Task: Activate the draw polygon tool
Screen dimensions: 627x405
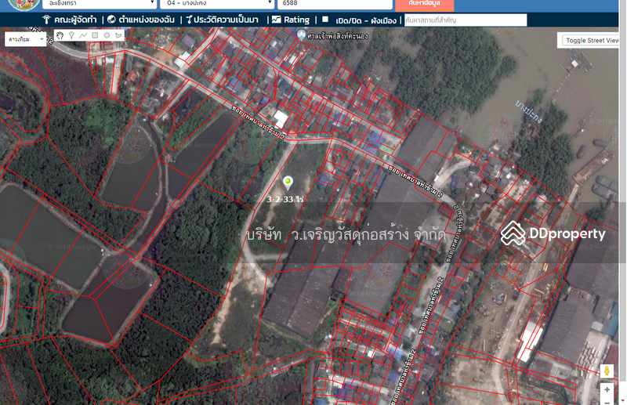Action: click(x=118, y=35)
